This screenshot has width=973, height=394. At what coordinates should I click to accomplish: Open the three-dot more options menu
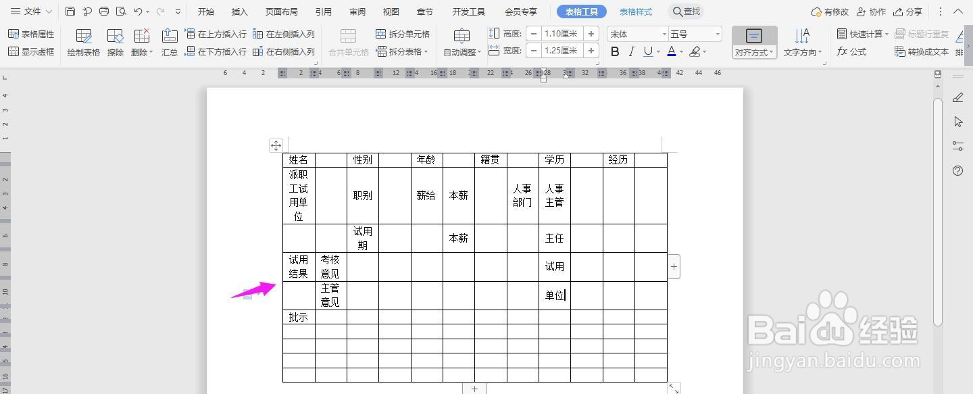pyautogui.click(x=941, y=11)
